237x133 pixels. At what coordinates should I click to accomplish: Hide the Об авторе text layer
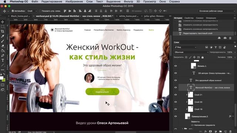click(x=176, y=73)
